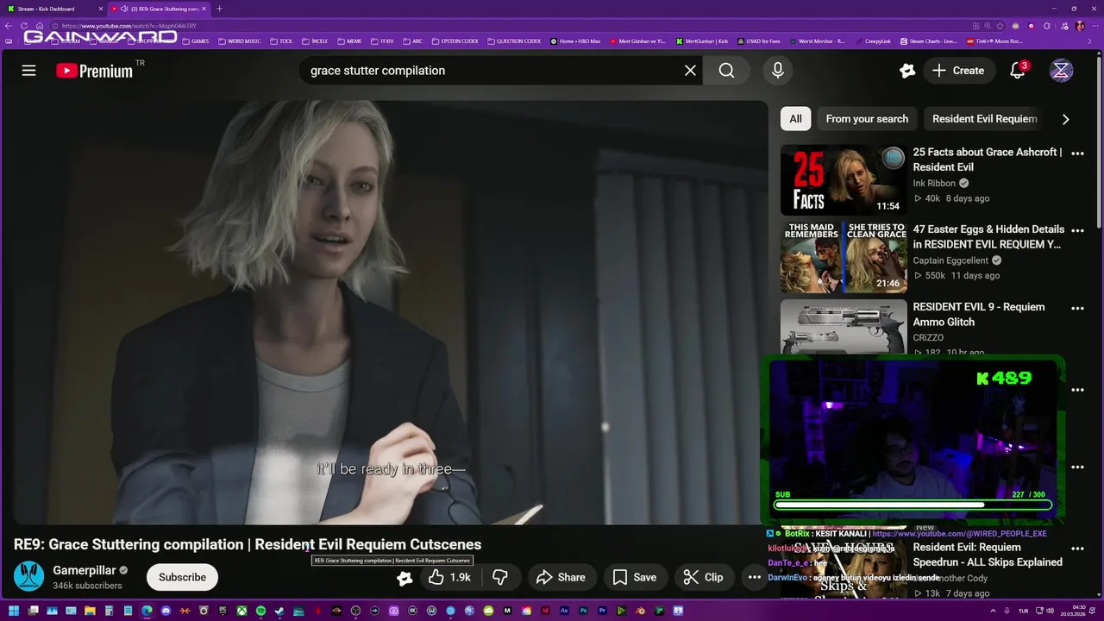This screenshot has width=1104, height=621.
Task: Open more actions ellipsis below the video
Action: pyautogui.click(x=754, y=577)
